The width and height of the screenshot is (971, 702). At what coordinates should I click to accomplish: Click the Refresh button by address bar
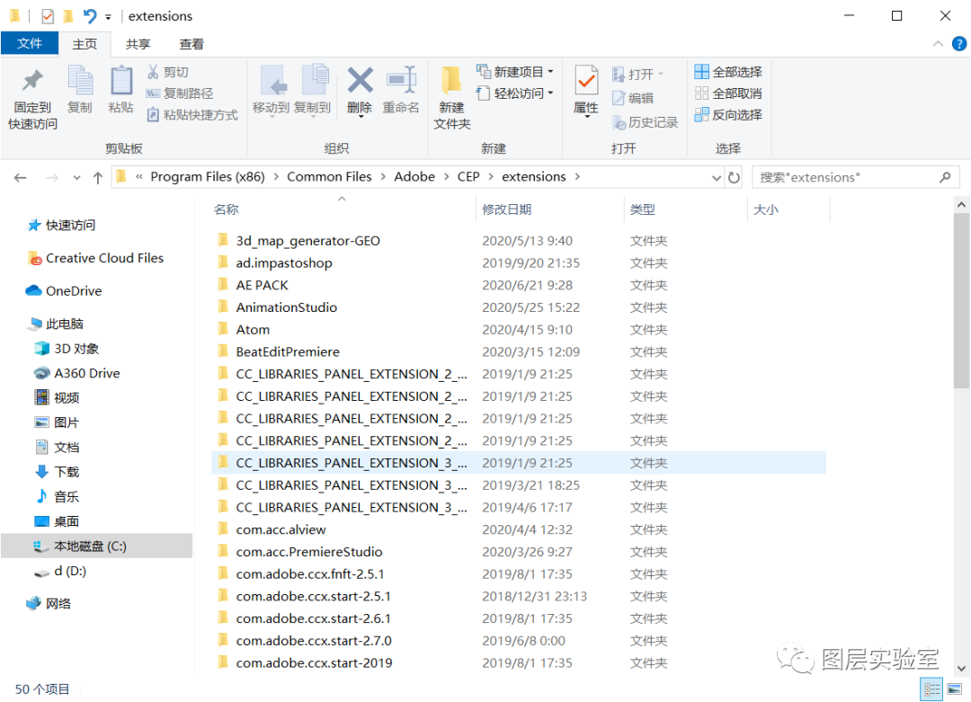[734, 178]
